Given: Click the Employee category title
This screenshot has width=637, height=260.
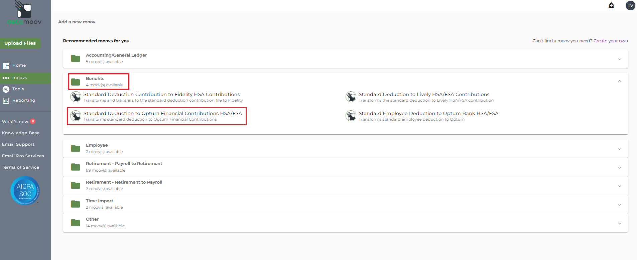Looking at the screenshot, I should coord(97,145).
